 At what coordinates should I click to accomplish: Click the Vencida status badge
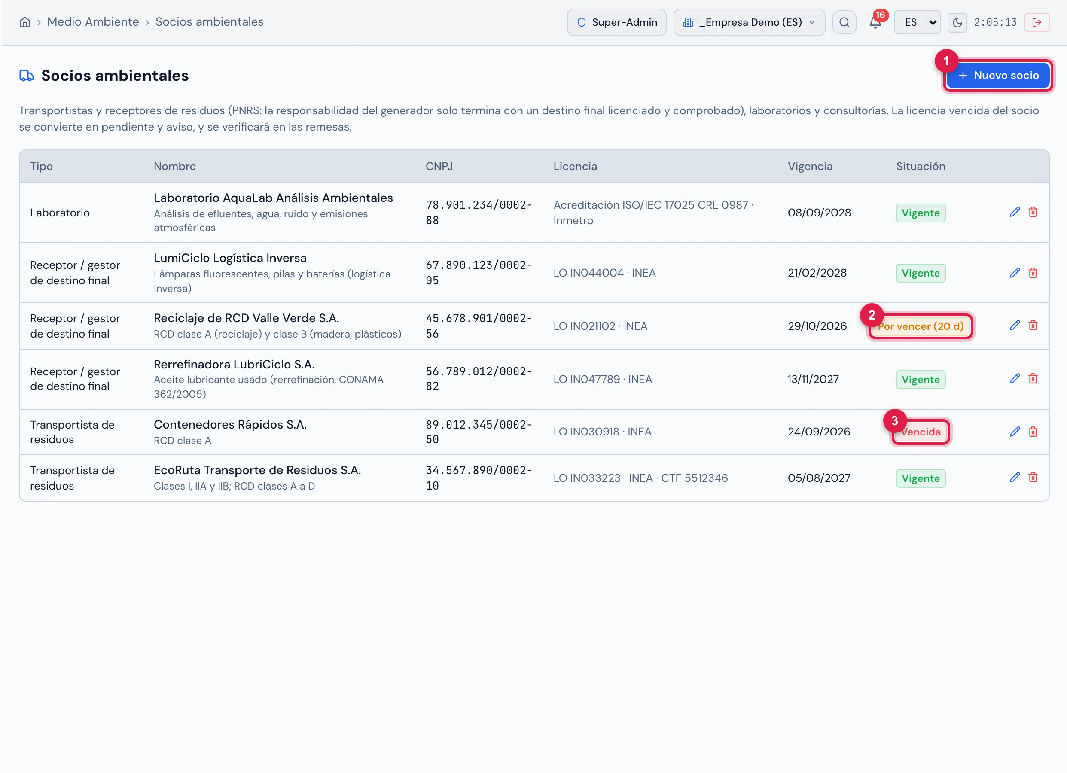(920, 432)
